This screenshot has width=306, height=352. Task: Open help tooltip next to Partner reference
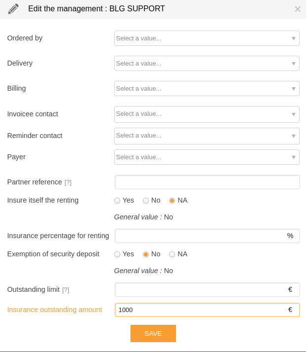click(x=68, y=182)
